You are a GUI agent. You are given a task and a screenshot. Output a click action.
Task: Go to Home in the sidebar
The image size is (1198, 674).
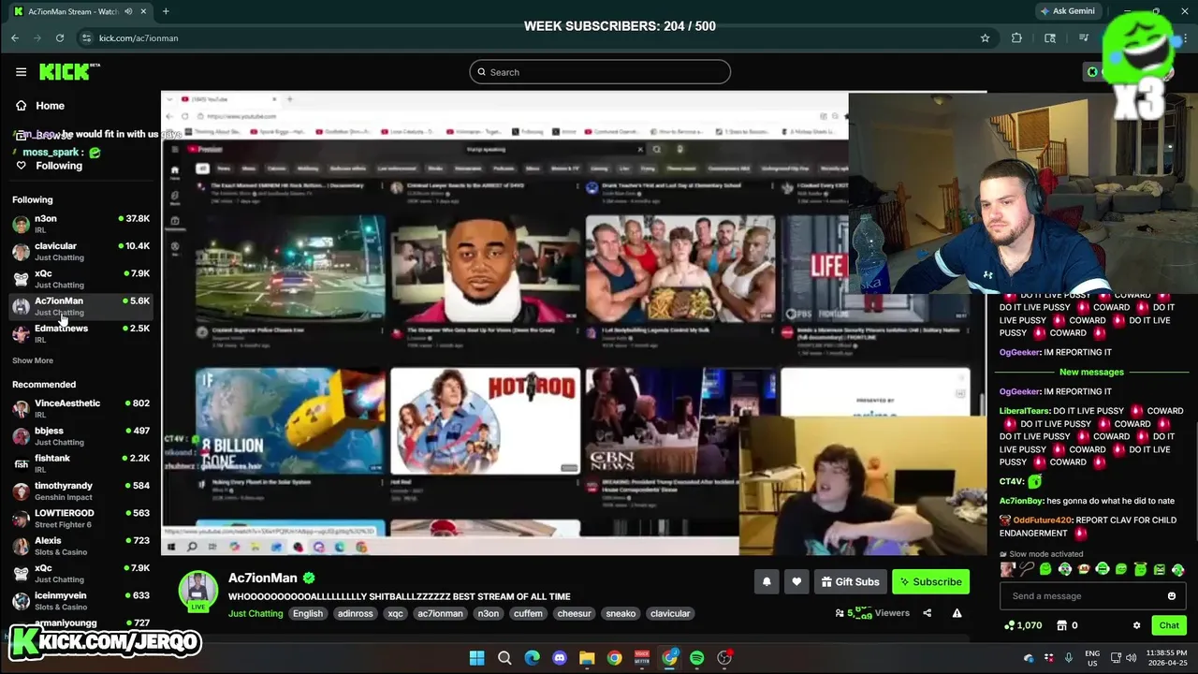point(50,106)
